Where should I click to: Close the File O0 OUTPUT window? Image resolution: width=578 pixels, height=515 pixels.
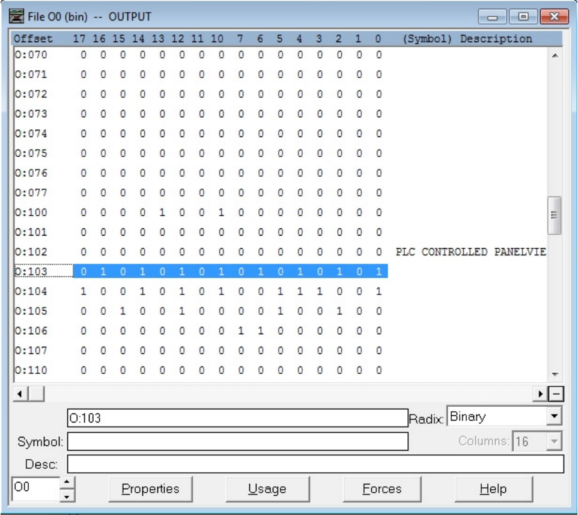point(554,17)
